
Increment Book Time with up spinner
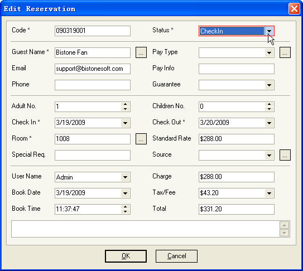(125, 207)
